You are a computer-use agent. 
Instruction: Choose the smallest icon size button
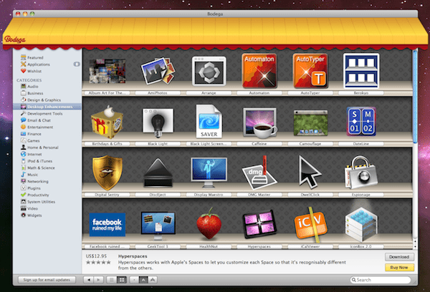(x=134, y=280)
